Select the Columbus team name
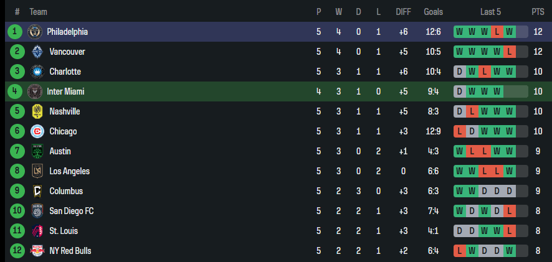 click(x=66, y=191)
